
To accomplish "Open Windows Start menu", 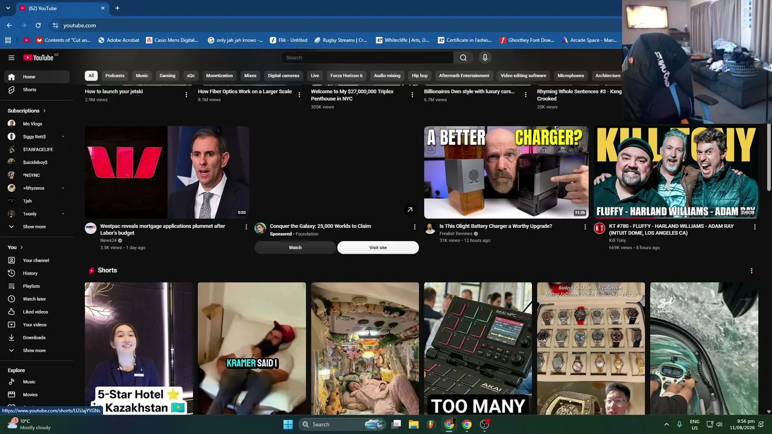I will (288, 424).
